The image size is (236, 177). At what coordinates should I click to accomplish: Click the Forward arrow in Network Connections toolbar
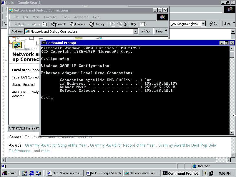(x=34, y=24)
